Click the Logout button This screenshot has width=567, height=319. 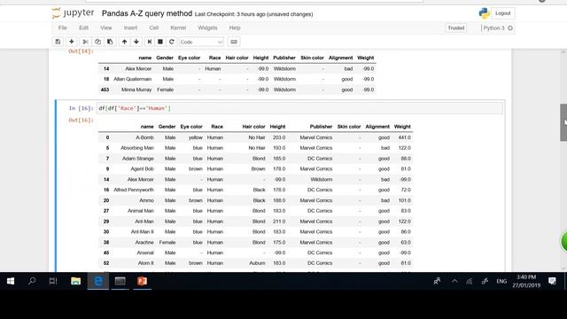point(502,13)
